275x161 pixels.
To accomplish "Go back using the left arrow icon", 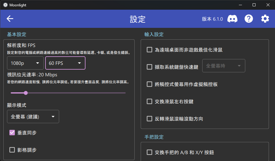I will point(10,19).
